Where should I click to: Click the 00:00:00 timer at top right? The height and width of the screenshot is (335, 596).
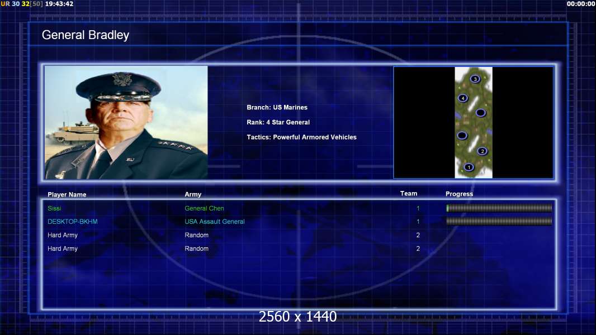point(580,4)
